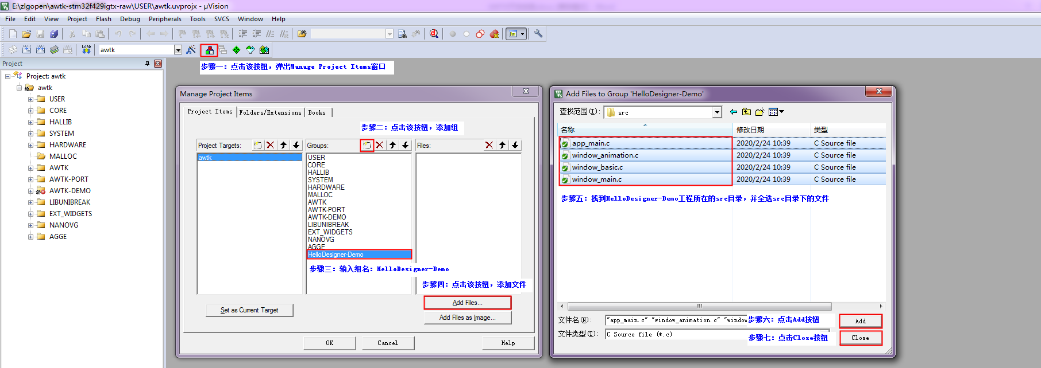The width and height of the screenshot is (1041, 368).
Task: Expand the USER folder in project tree
Action: 30,99
